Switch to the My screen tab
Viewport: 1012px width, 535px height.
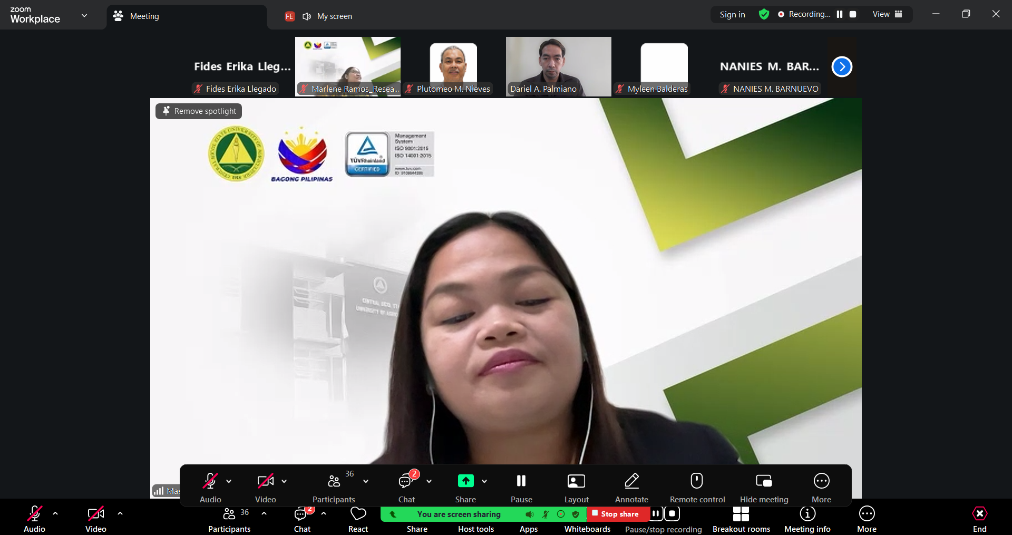(x=334, y=16)
